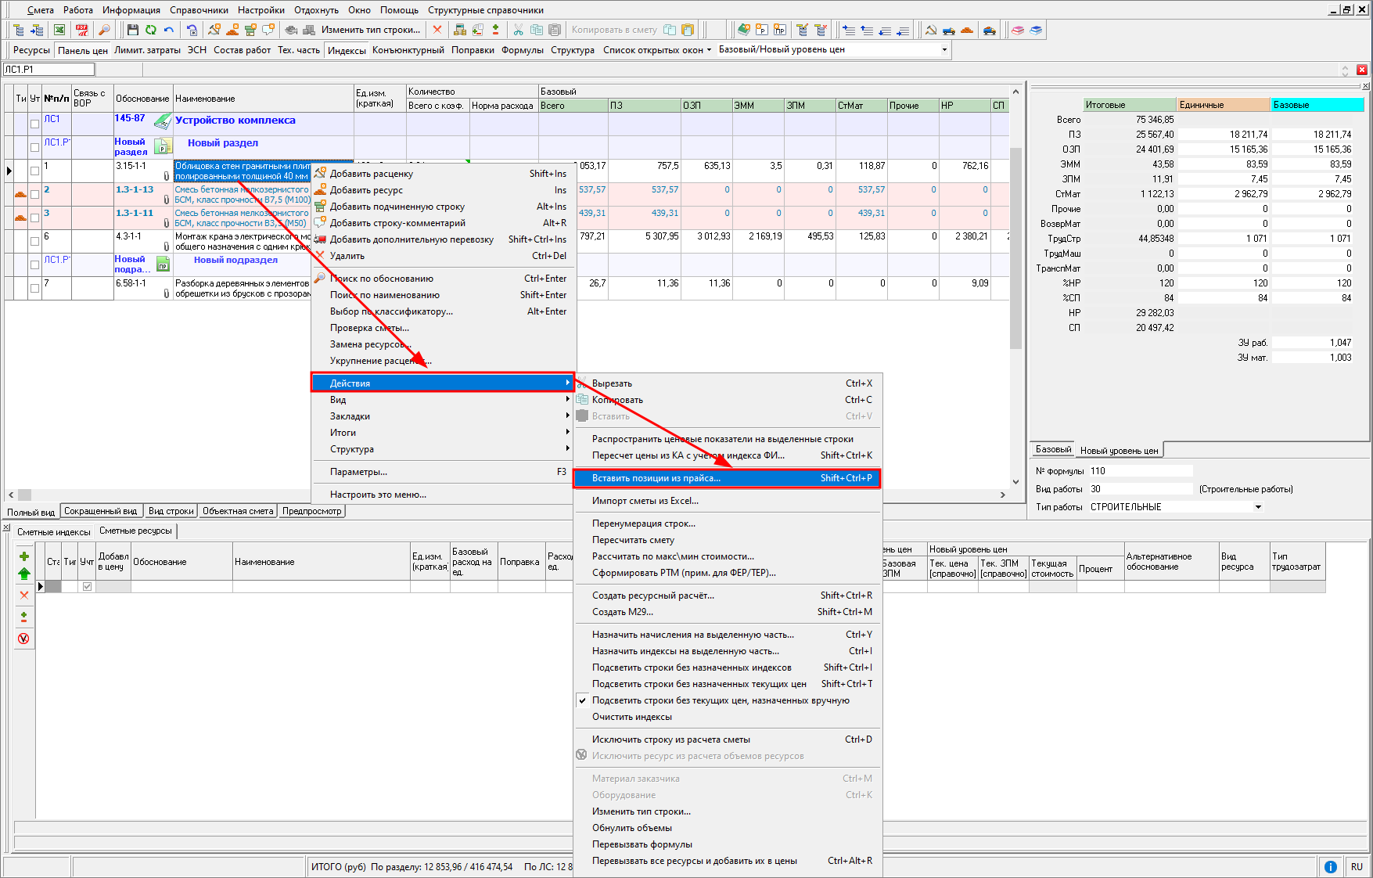Toggle checkbox in 'Новый подраздел' row
Image resolution: width=1373 pixels, height=878 pixels.
pos(34,264)
